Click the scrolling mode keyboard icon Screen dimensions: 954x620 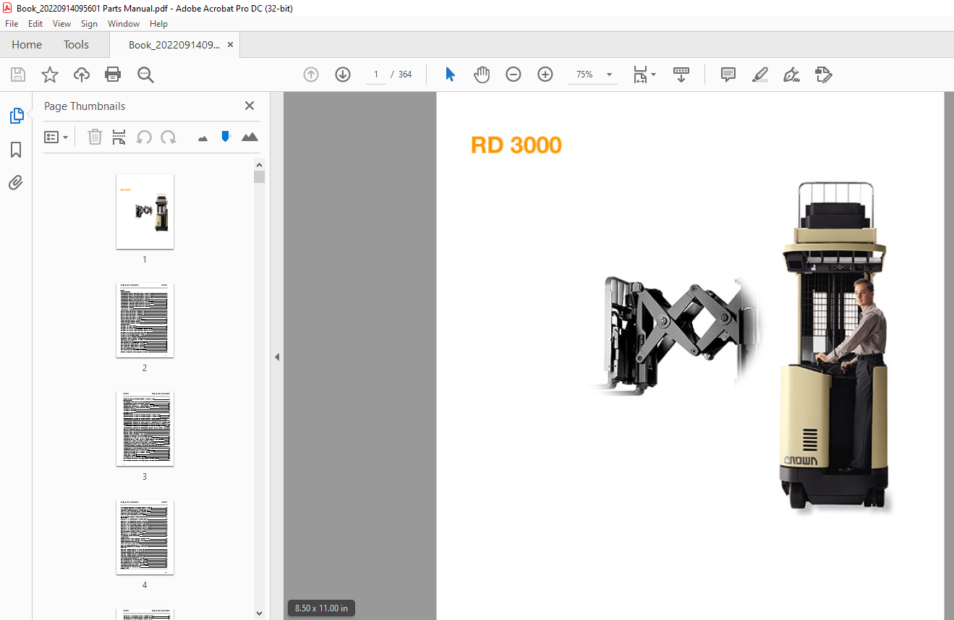[681, 75]
